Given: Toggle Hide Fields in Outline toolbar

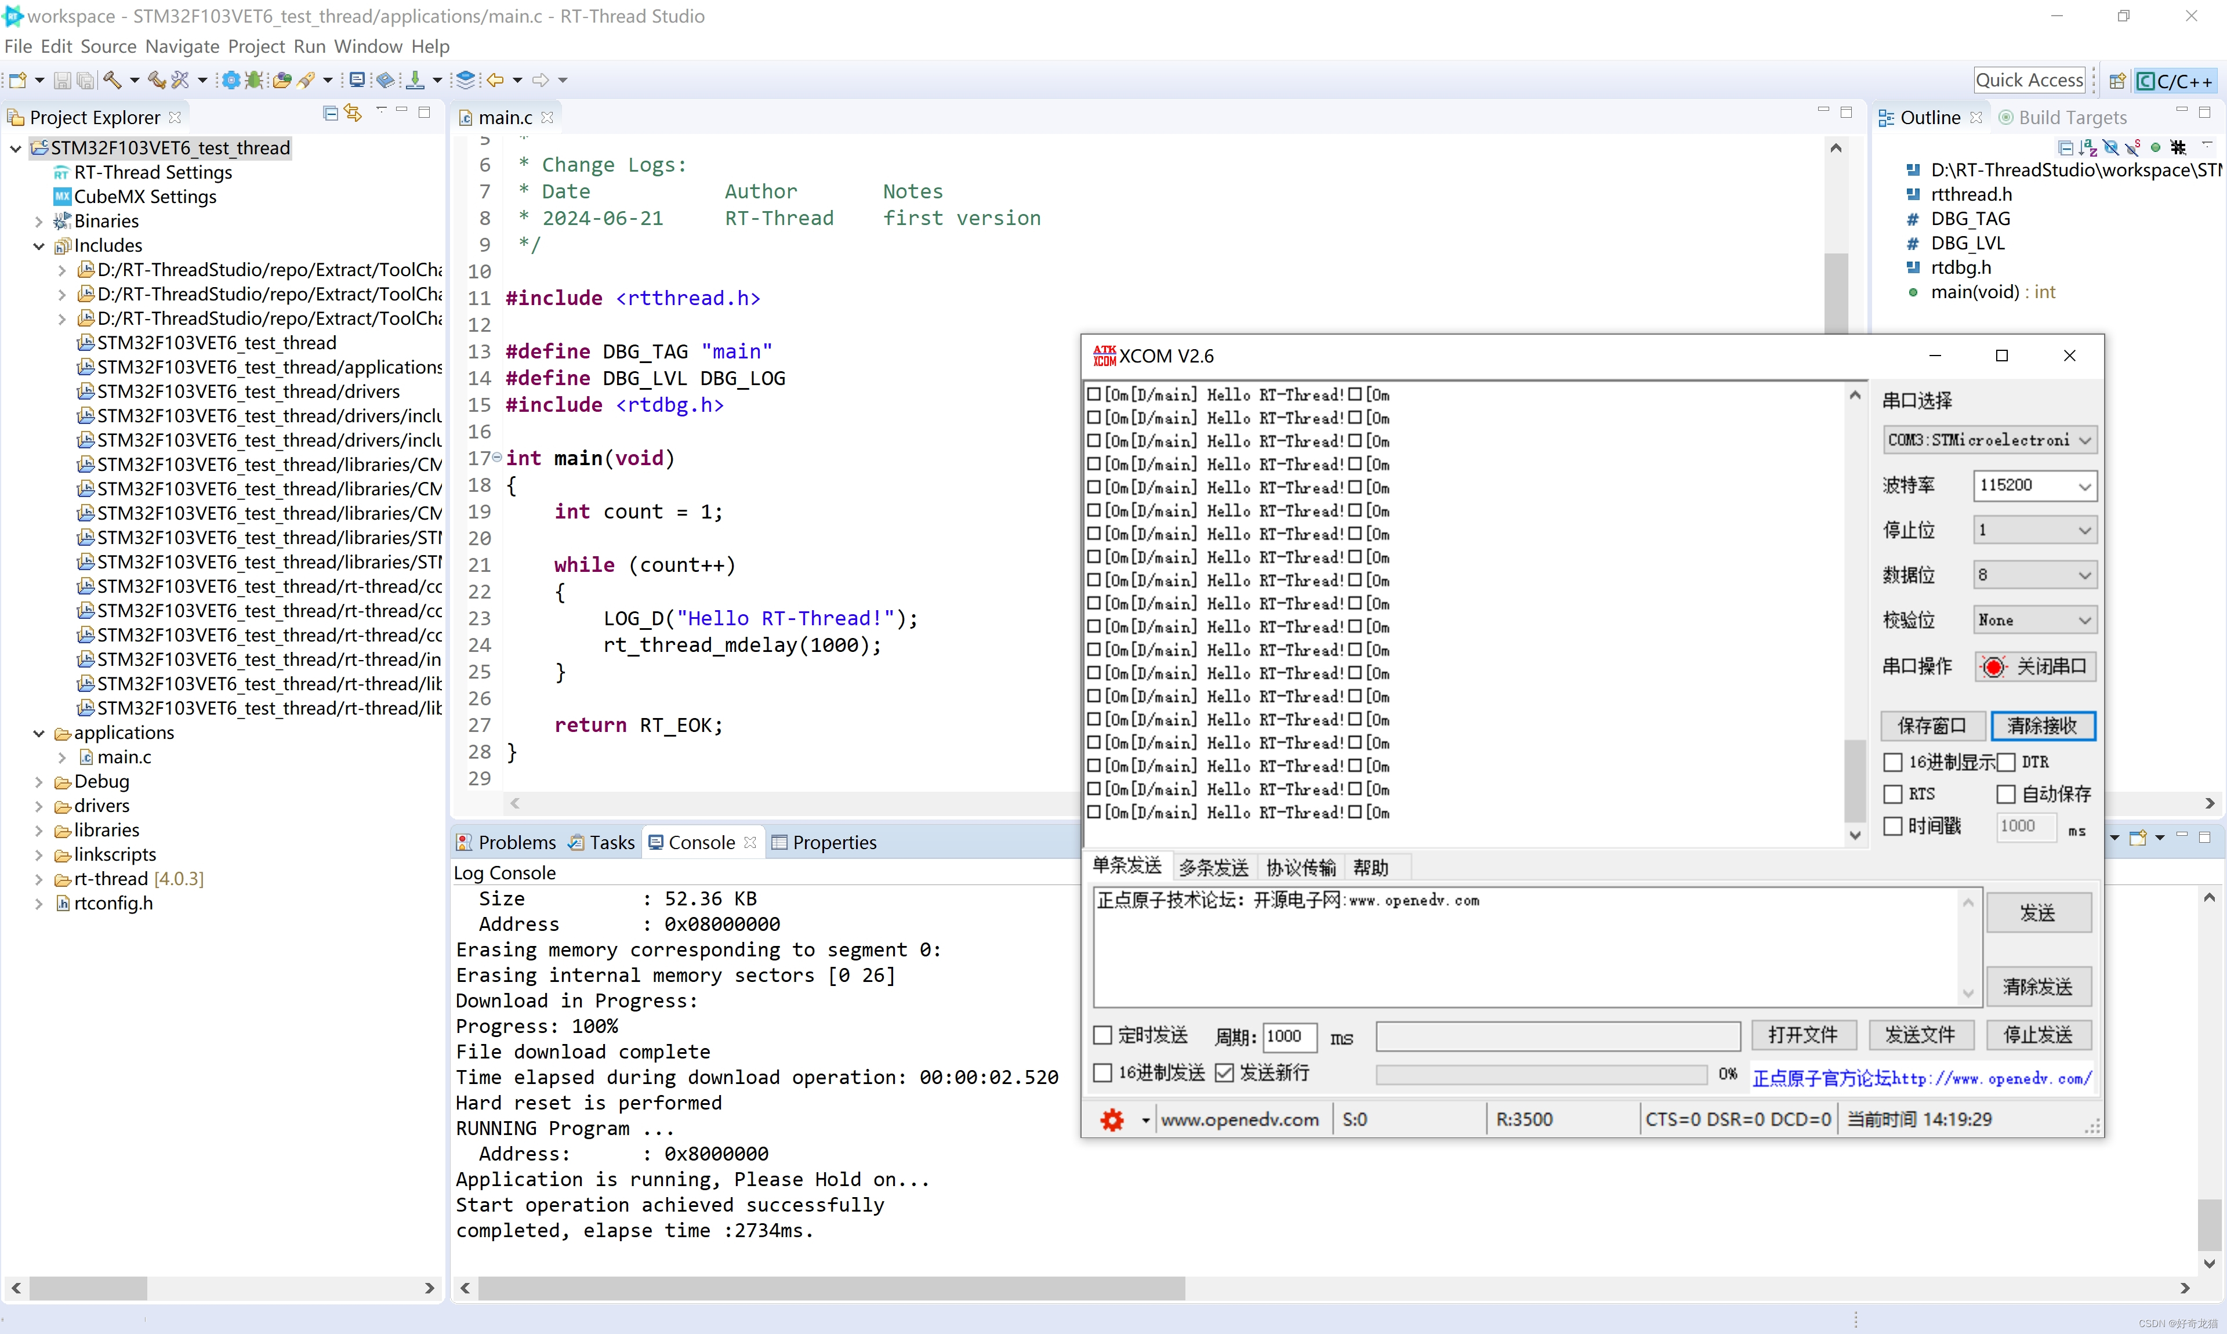Looking at the screenshot, I should [x=2110, y=147].
